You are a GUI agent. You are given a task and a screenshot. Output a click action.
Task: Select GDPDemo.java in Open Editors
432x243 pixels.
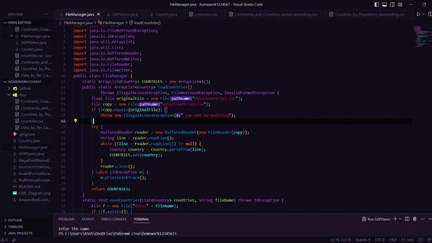point(34,43)
